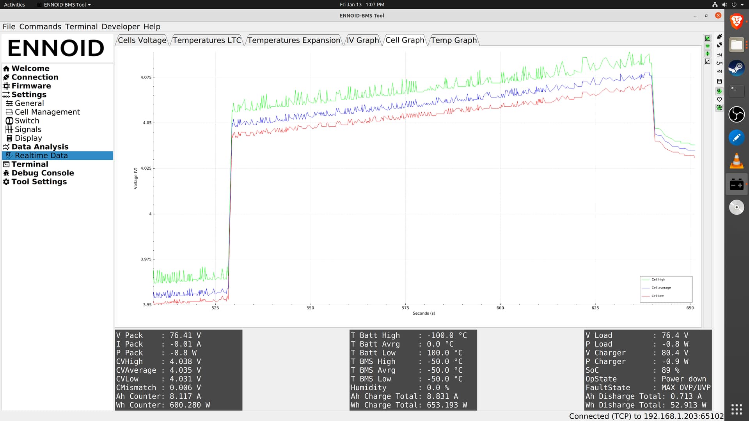This screenshot has width=749, height=421.
Task: Switch to the Temp Graph tab
Action: click(454, 40)
